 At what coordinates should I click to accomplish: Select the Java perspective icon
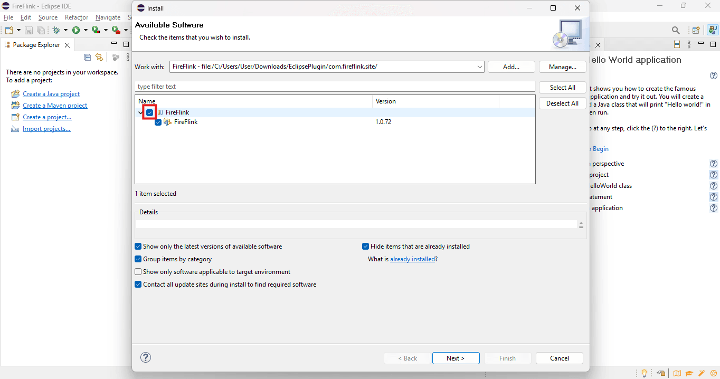coord(712,30)
